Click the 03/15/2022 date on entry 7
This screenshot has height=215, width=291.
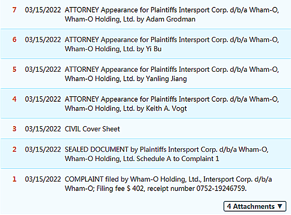[43, 10]
